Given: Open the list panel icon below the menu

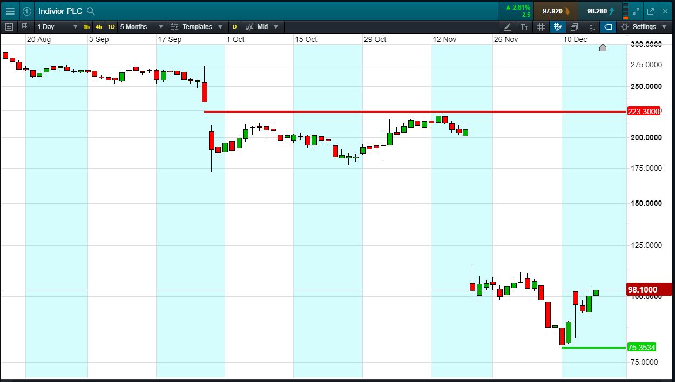Looking at the screenshot, I should tap(9, 26).
